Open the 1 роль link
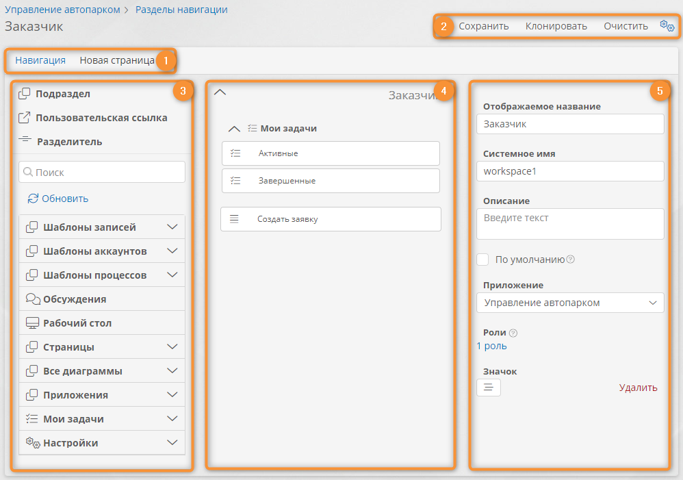Image resolution: width=683 pixels, height=480 pixels. (491, 346)
